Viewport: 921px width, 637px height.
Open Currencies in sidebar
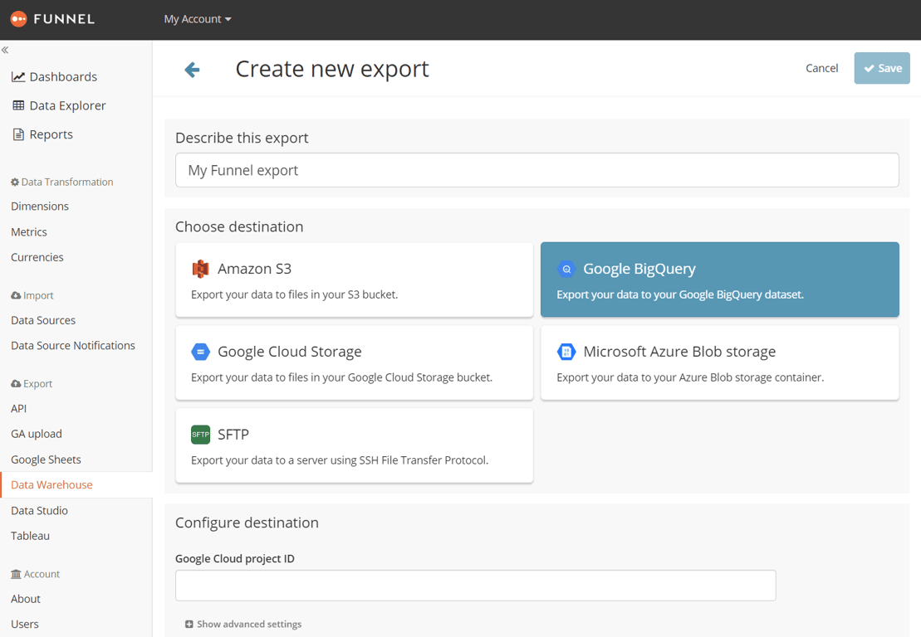pyautogui.click(x=37, y=257)
